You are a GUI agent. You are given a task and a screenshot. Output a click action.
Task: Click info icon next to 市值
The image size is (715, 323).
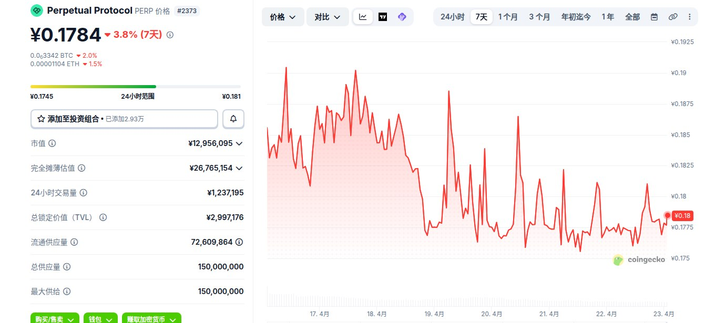pos(52,143)
